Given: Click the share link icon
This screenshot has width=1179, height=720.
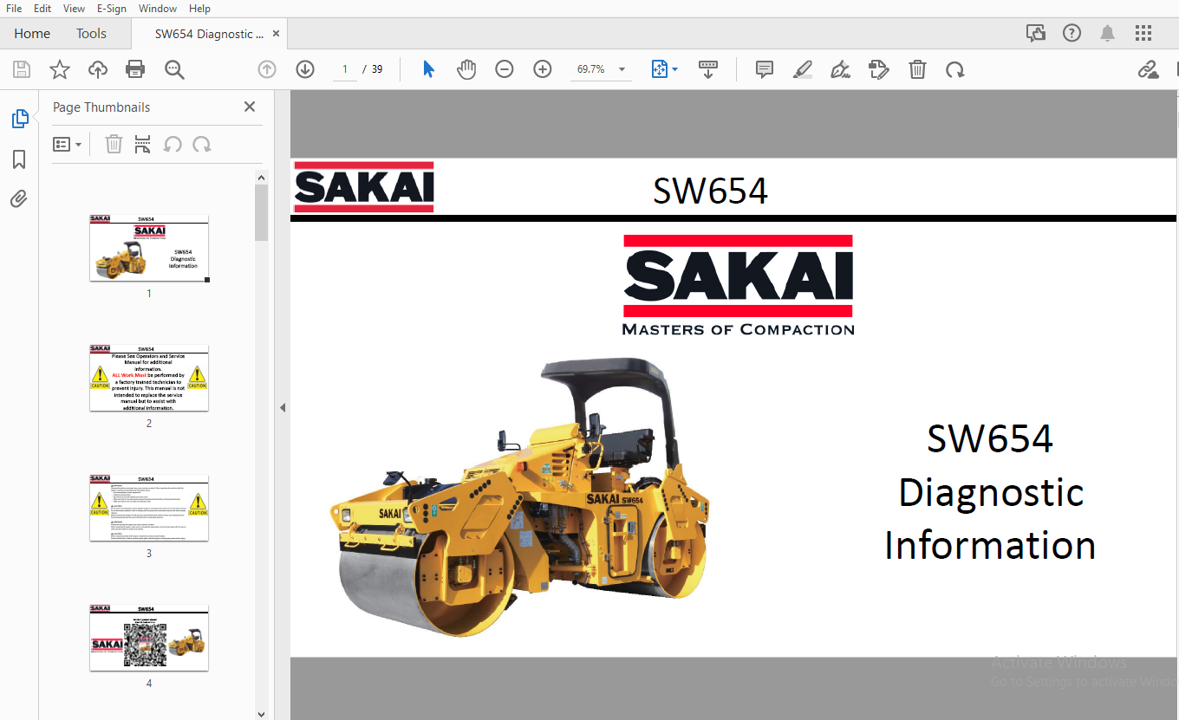Looking at the screenshot, I should [x=1148, y=69].
